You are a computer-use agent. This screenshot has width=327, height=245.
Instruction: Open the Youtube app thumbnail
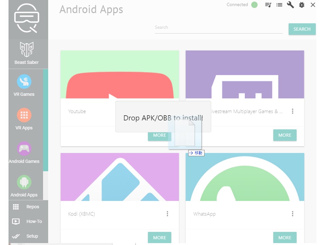tap(120, 75)
